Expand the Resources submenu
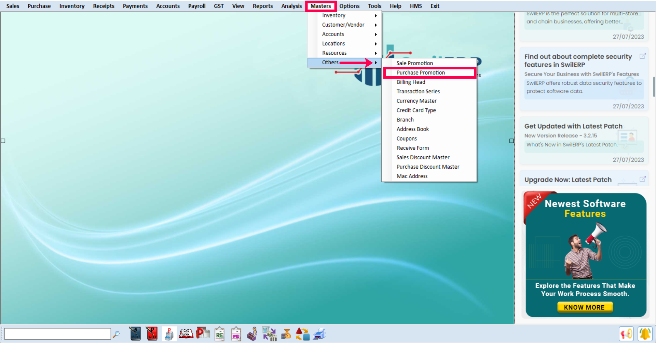Image resolution: width=656 pixels, height=343 pixels. 344,53
